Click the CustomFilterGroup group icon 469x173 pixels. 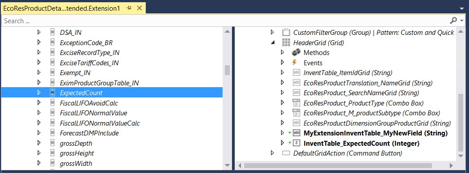tap(286, 32)
